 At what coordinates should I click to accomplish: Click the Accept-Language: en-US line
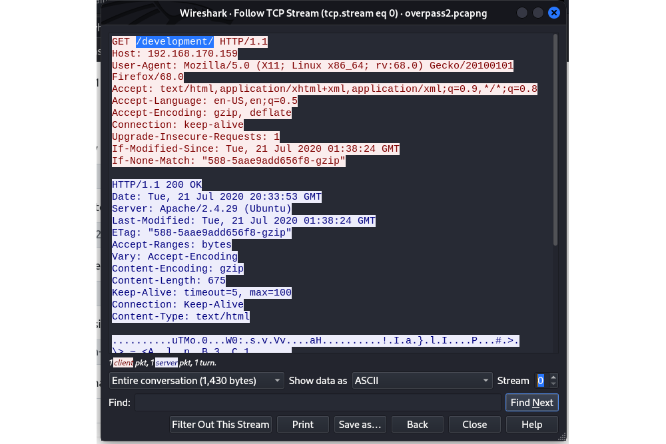(x=204, y=101)
